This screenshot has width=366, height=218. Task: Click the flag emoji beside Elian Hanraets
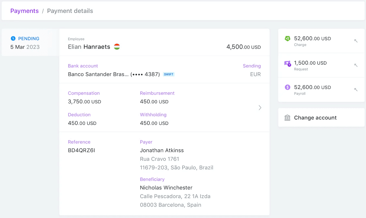(117, 46)
